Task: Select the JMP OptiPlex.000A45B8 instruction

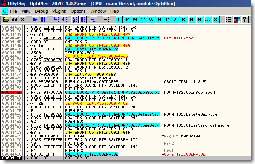Action: click(x=90, y=75)
